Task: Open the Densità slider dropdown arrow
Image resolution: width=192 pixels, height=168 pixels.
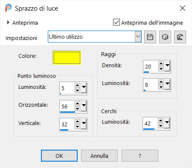Action: [167, 66]
